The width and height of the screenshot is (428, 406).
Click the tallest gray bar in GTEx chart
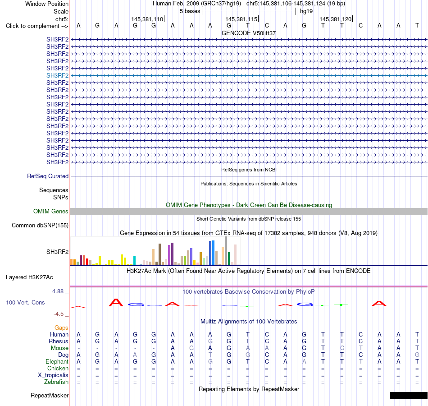[x=226, y=251]
